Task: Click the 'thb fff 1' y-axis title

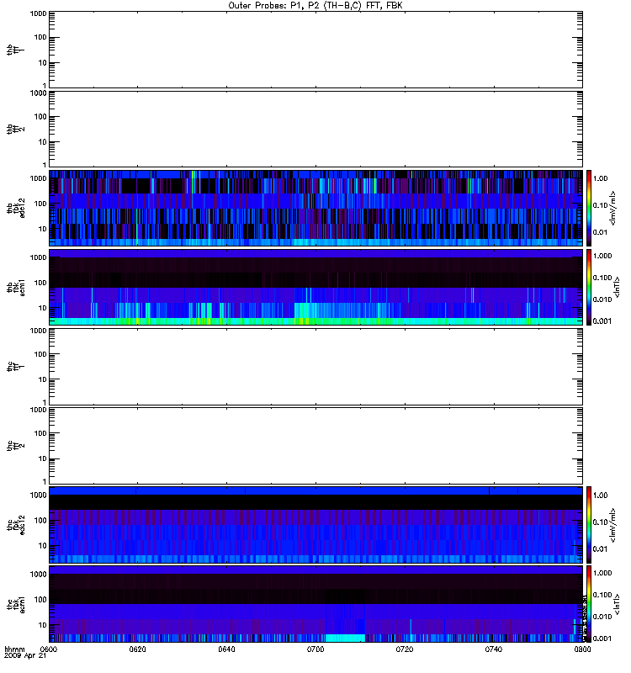Action: click(x=15, y=50)
